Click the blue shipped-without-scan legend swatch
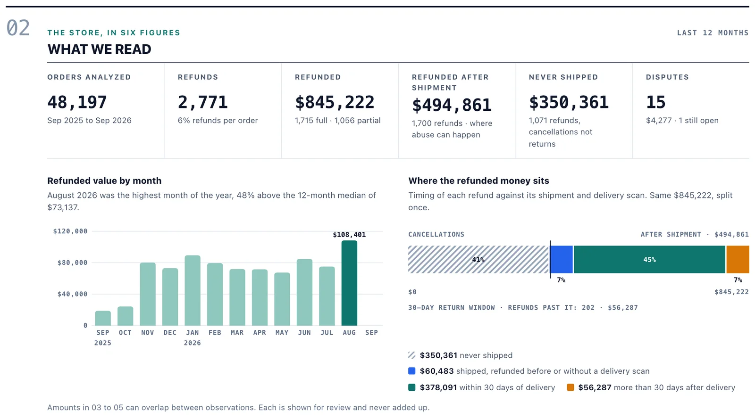 [x=412, y=371]
